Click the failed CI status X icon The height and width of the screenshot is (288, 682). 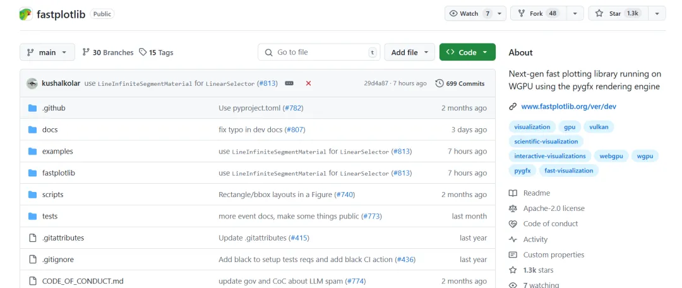click(308, 83)
